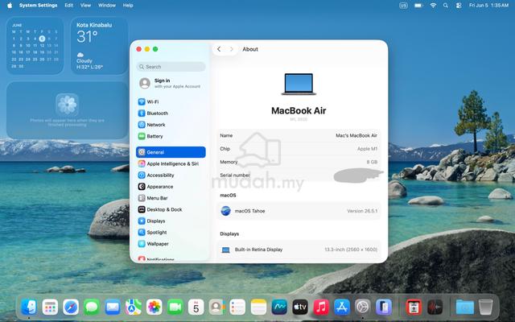Screen dimensions: 515x322
Task: Click the Built-in Retina Display icon
Action: pyautogui.click(x=225, y=250)
